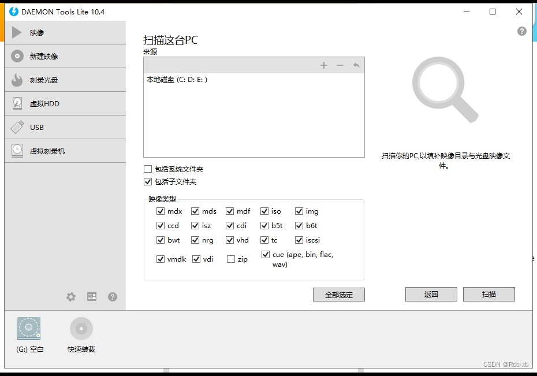
Task: Select 虚拟刻录机 in the sidebar
Action: 65,151
